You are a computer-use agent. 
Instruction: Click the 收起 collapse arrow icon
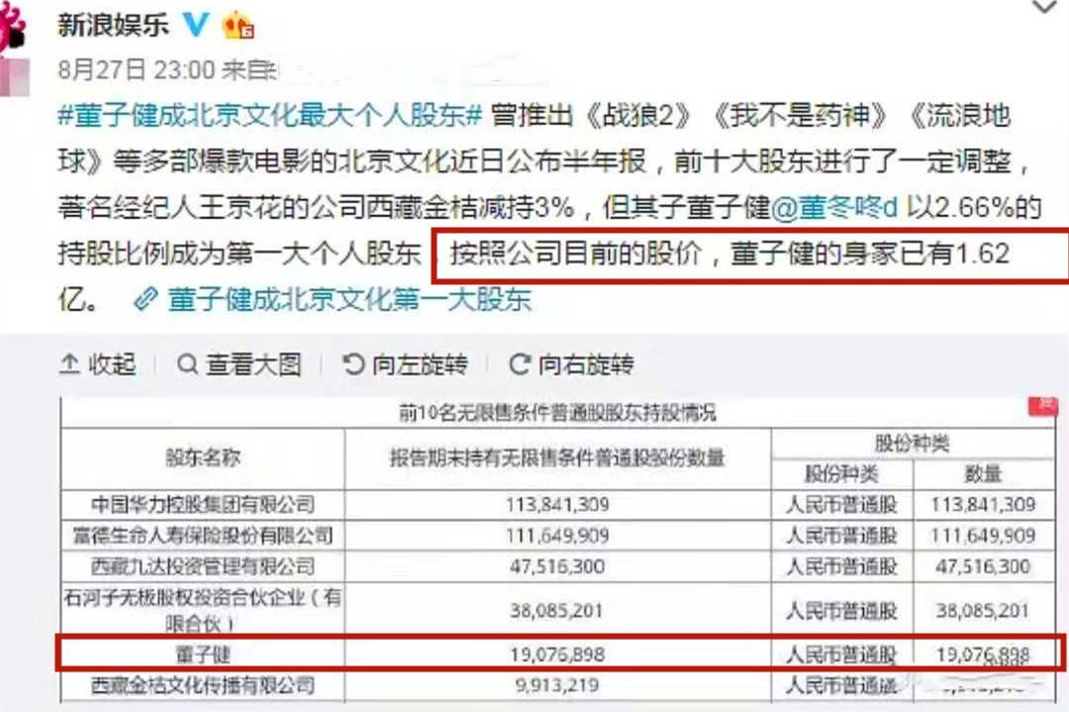point(69,364)
